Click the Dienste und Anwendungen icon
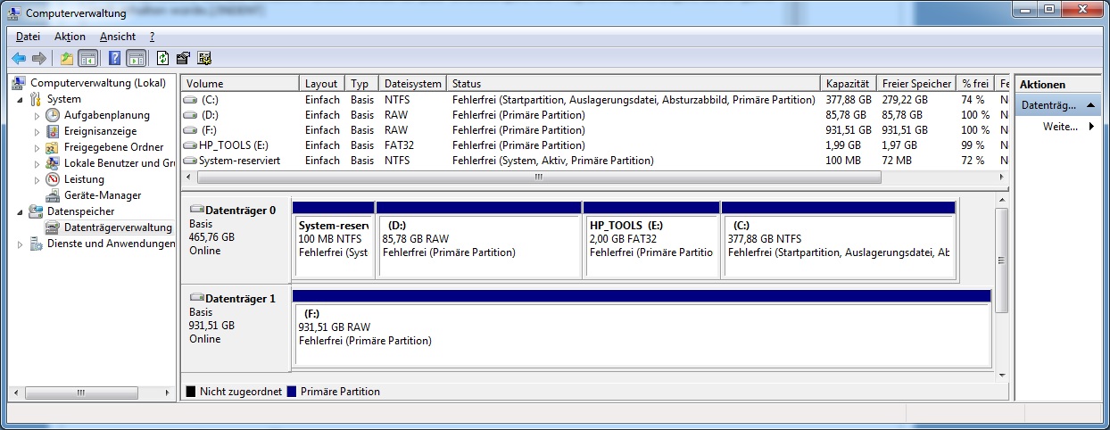The image size is (1110, 430). (x=36, y=244)
